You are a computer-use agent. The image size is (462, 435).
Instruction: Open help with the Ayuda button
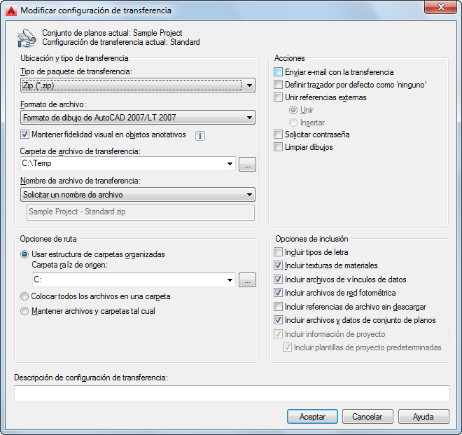tap(423, 416)
